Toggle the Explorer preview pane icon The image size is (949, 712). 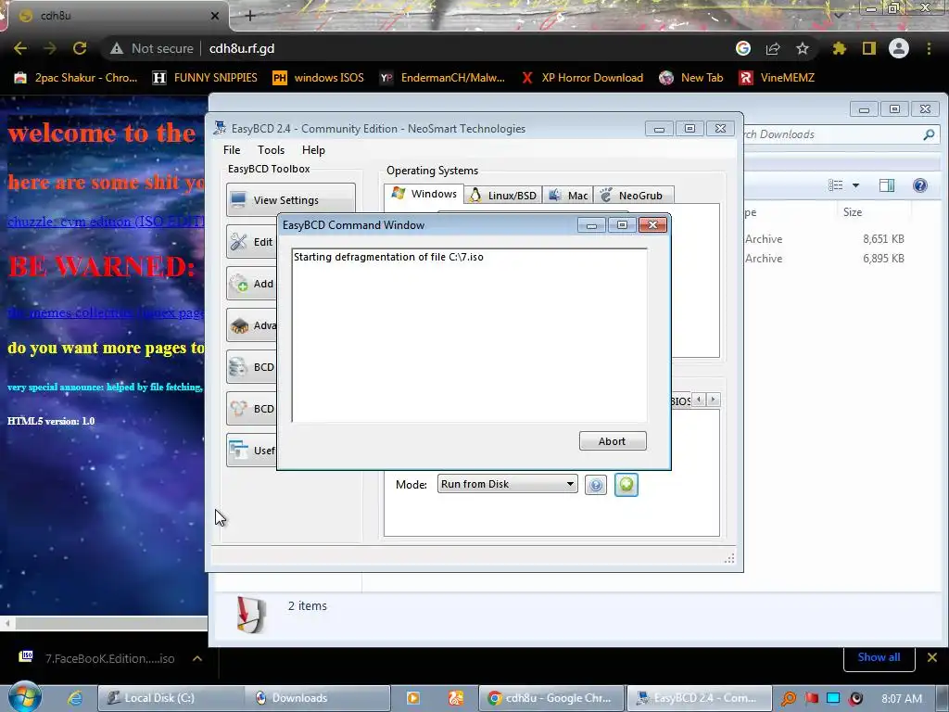pos(887,185)
